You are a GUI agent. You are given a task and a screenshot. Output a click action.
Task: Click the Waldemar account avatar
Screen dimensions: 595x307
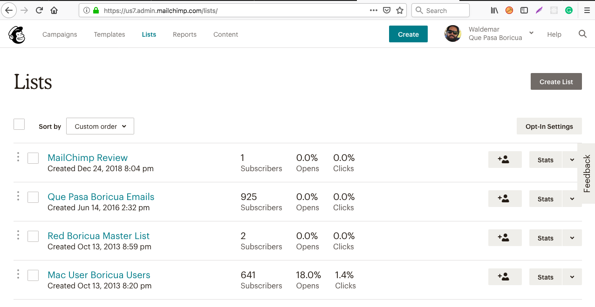click(x=452, y=34)
